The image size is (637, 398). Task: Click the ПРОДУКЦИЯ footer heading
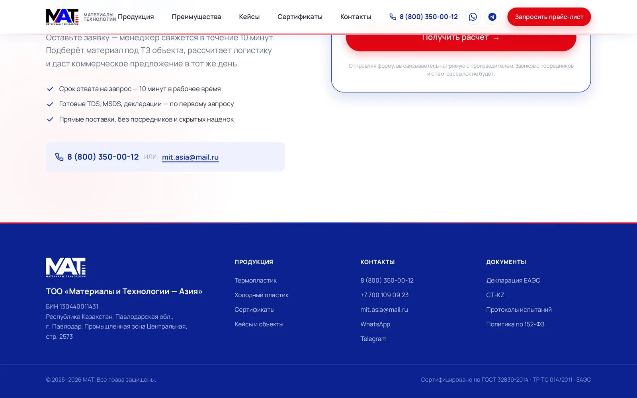point(254,262)
